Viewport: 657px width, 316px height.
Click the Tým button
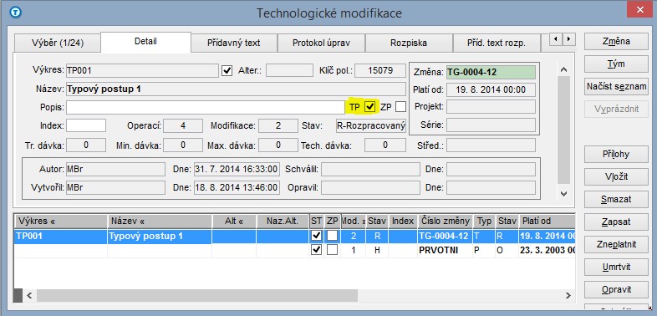(616, 64)
